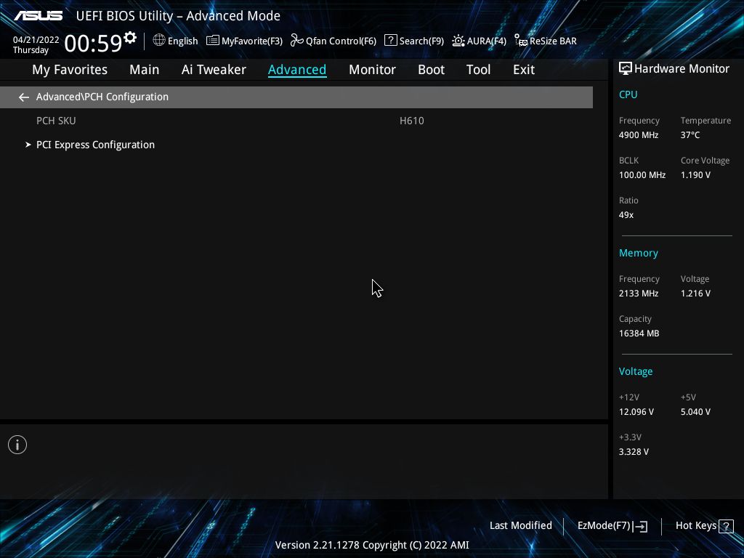Screen dimensions: 744x558
Task: Toggle ReSize BAR icon
Action: coord(521,41)
